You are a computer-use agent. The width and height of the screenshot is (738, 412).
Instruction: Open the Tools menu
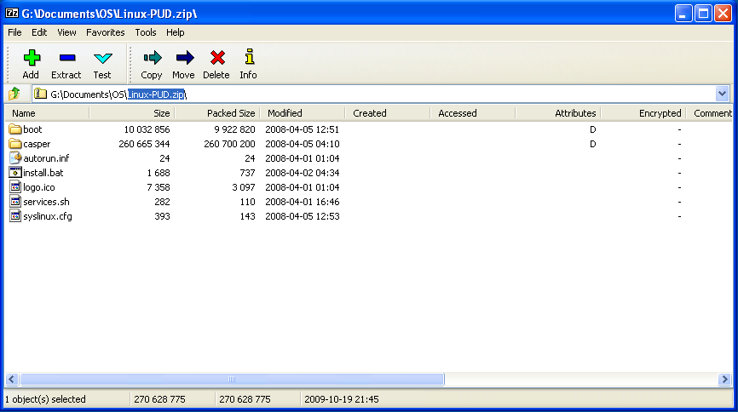tap(146, 32)
